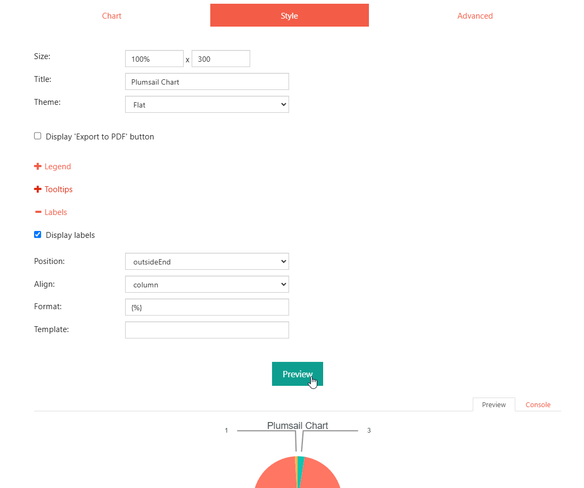Click the height field showing 300
This screenshot has width=584, height=488.
[x=220, y=59]
